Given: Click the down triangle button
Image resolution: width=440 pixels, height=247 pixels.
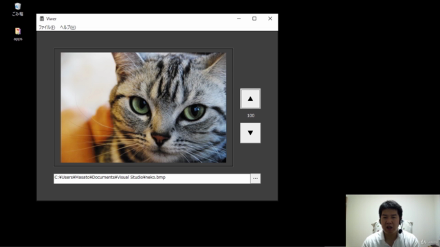Looking at the screenshot, I should click(x=250, y=132).
